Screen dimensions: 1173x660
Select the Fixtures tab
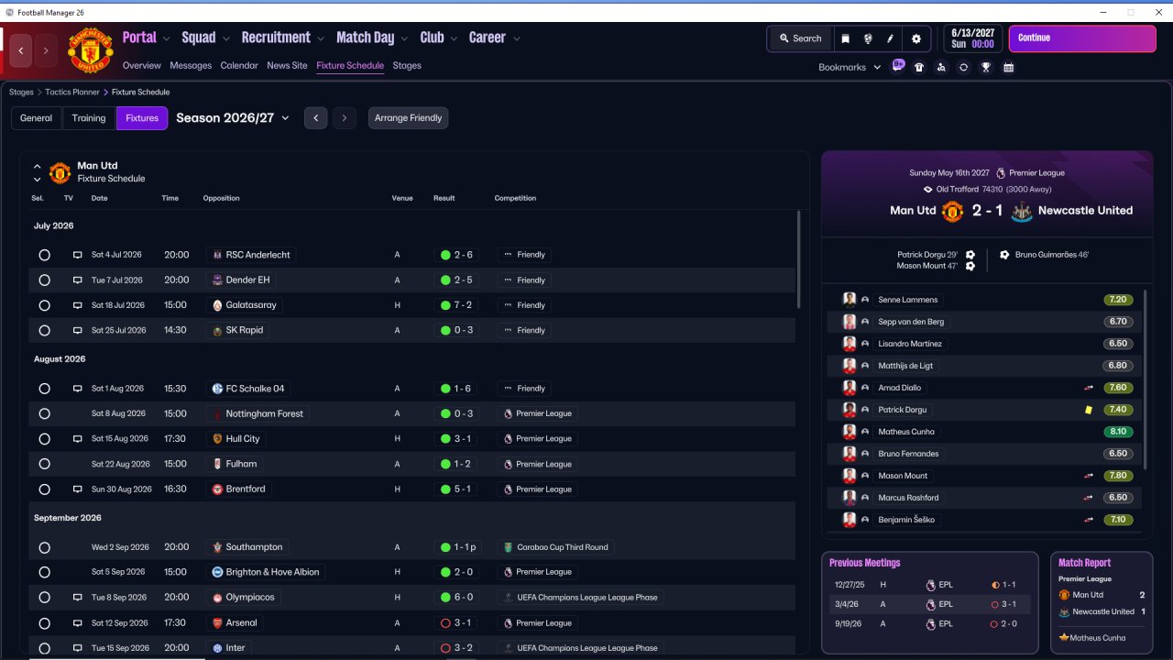point(142,118)
